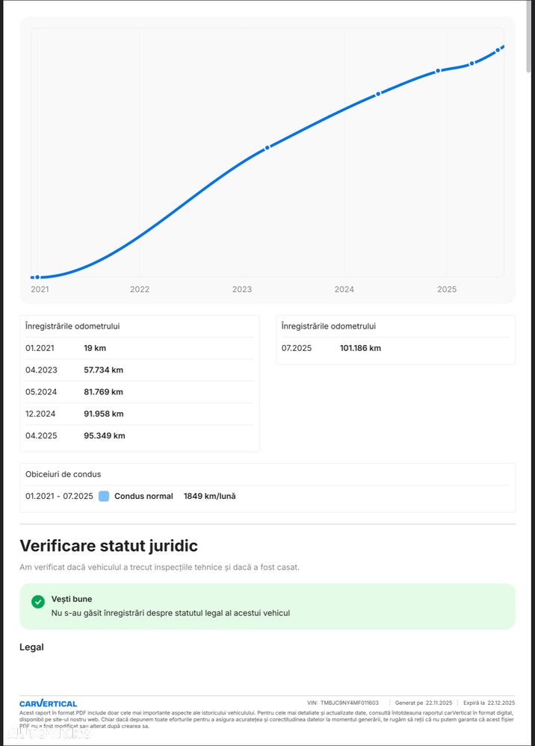The image size is (535, 746).
Task: Click the blue Condus normal color square
Action: (104, 496)
